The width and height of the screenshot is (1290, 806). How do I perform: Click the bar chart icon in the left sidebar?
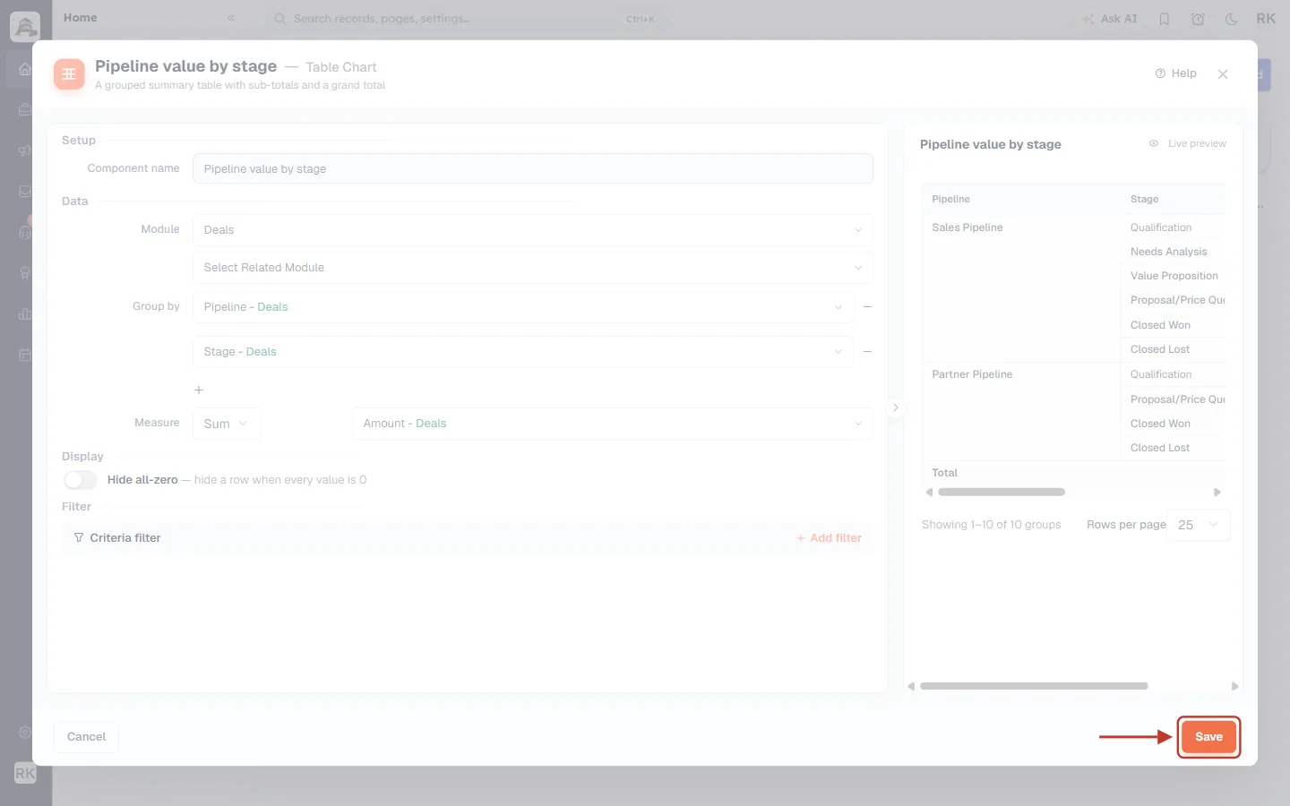click(x=25, y=313)
